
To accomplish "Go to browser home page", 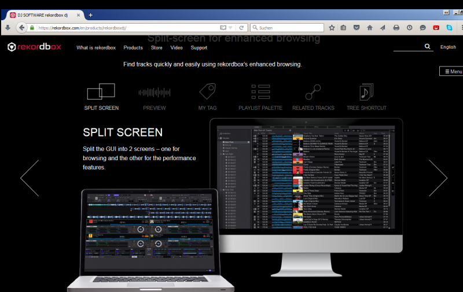I will [x=370, y=28].
